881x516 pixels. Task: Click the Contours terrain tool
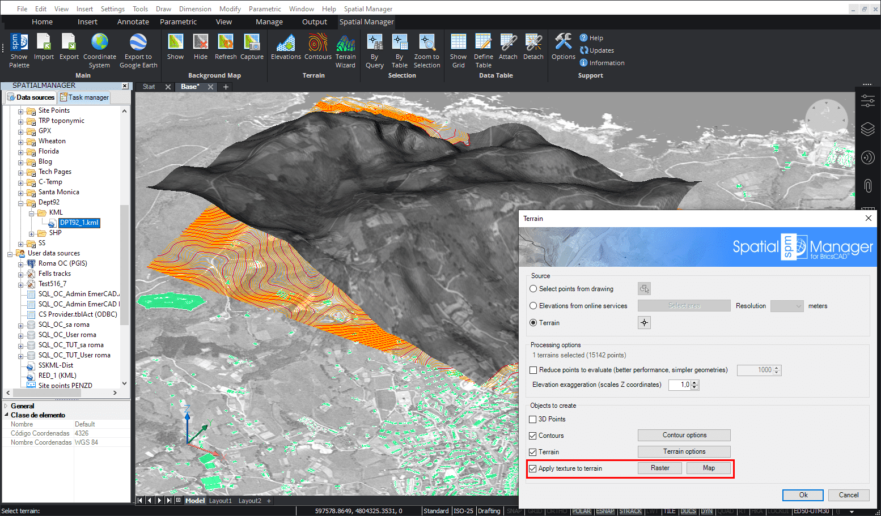pos(318,47)
